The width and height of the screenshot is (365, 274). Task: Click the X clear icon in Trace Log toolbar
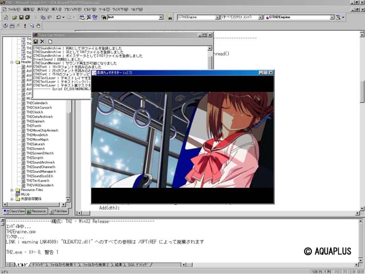click(x=42, y=42)
